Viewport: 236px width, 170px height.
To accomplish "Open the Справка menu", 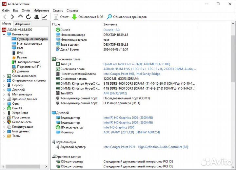I will [x=72, y=11].
